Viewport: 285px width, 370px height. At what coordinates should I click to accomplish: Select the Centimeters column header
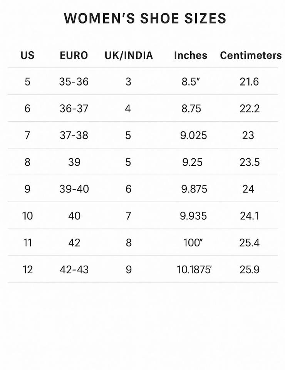[x=251, y=55]
